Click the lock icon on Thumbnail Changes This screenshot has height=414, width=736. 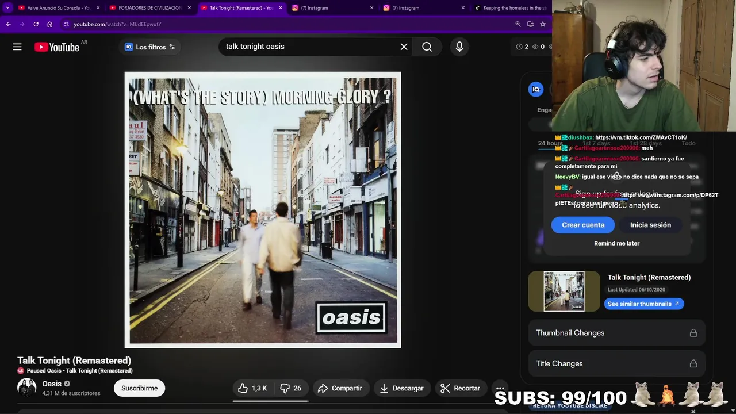pyautogui.click(x=693, y=333)
